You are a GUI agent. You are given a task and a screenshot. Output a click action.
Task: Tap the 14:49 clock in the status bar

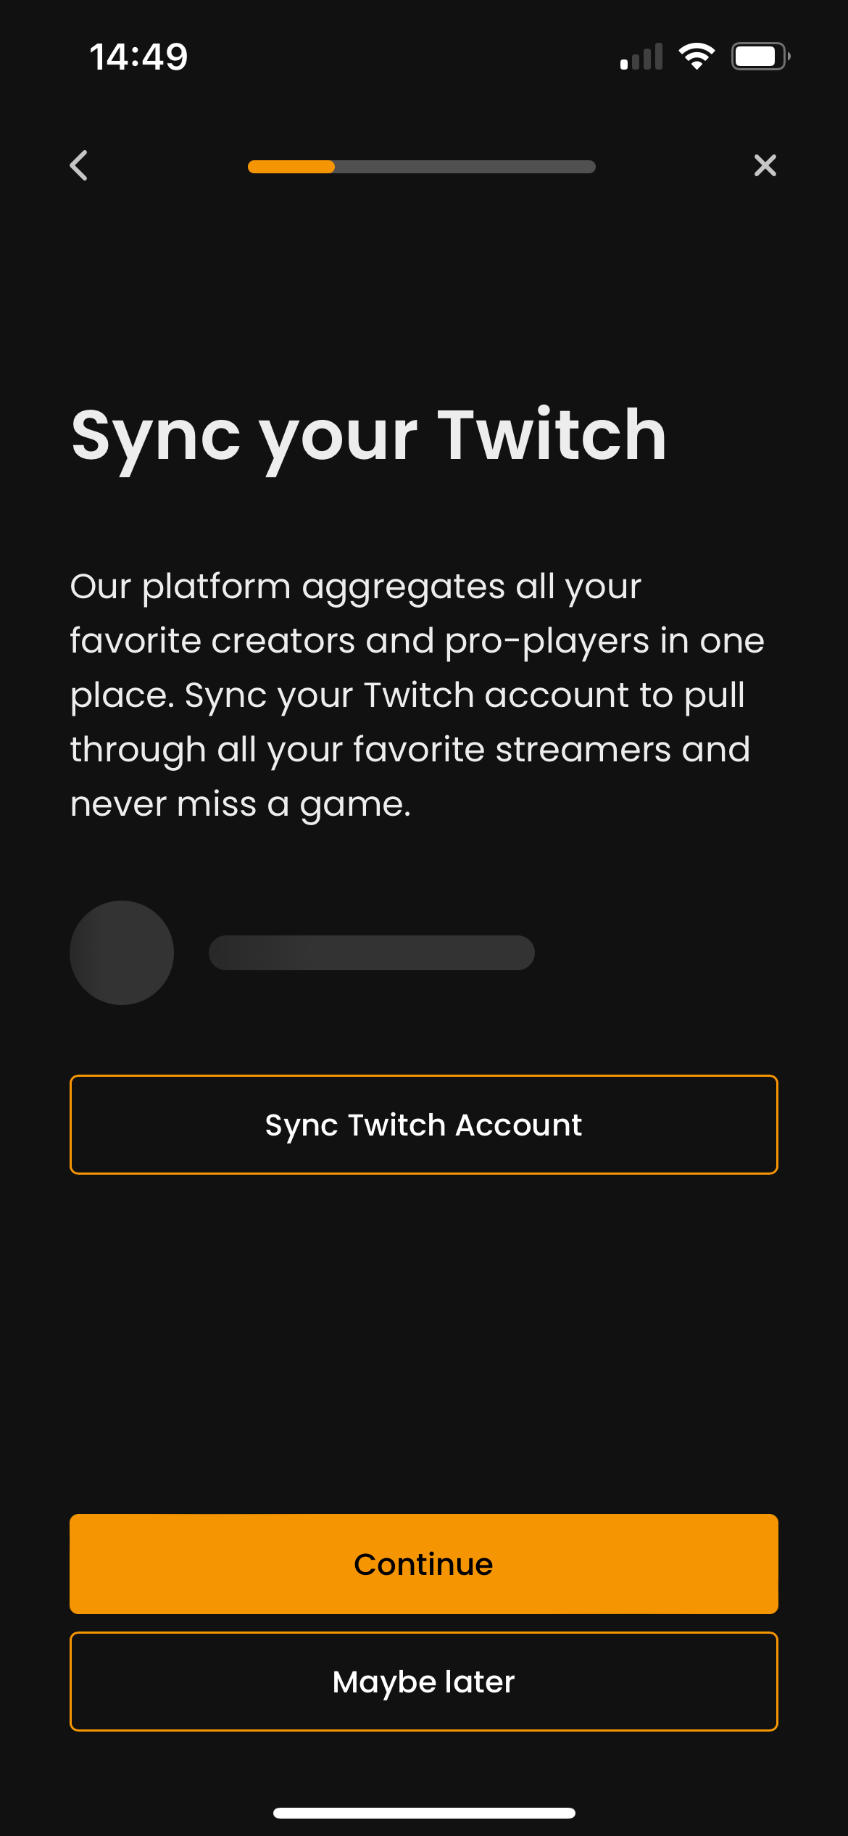(138, 57)
